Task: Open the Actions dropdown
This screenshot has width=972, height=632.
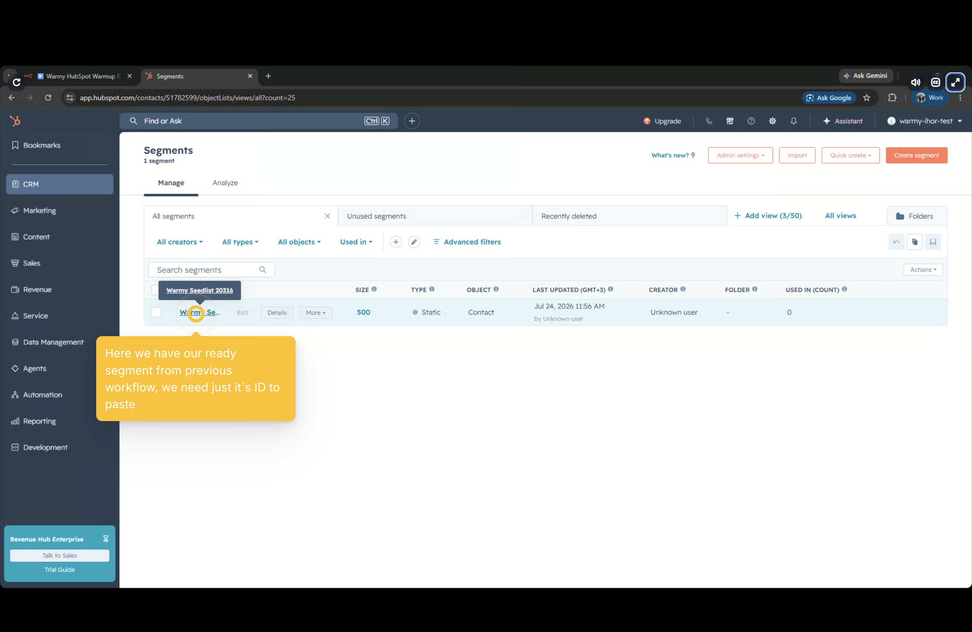Action: click(x=923, y=269)
